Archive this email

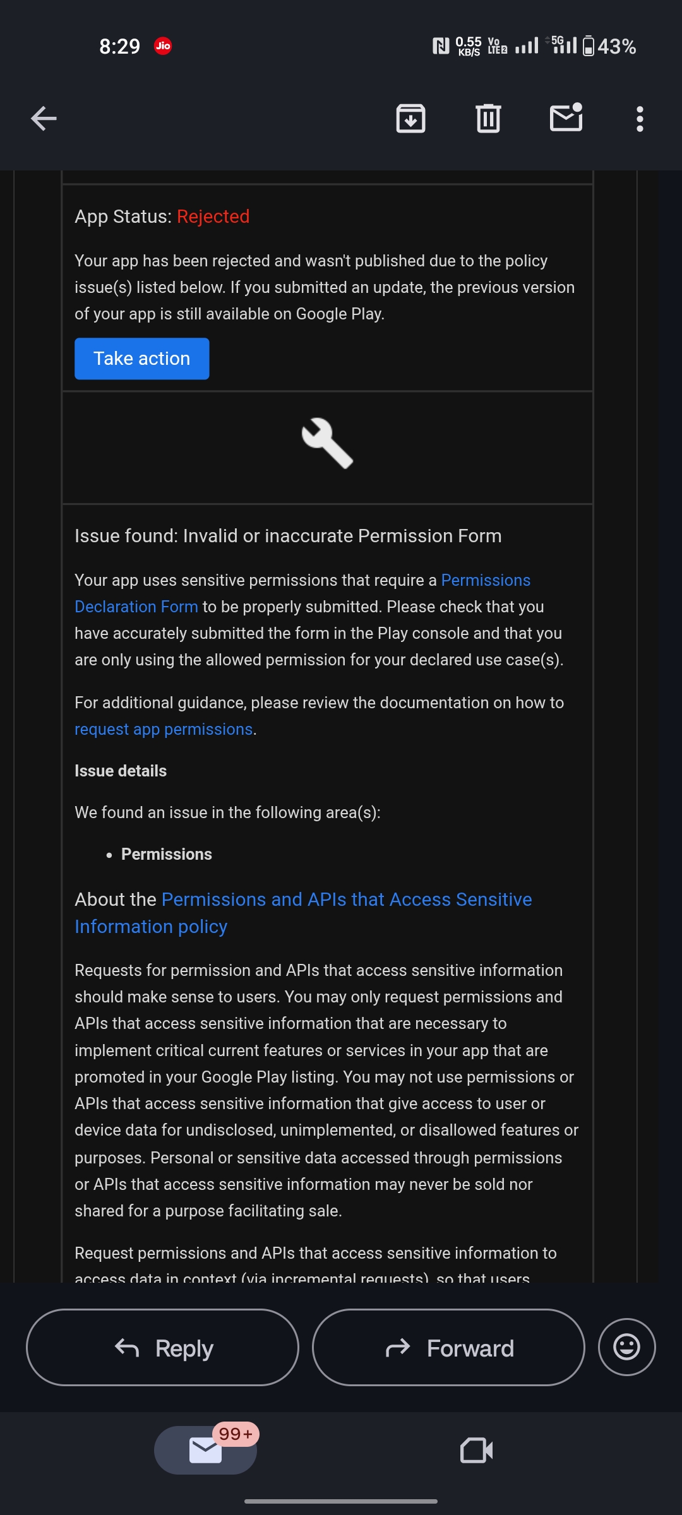[x=410, y=119]
